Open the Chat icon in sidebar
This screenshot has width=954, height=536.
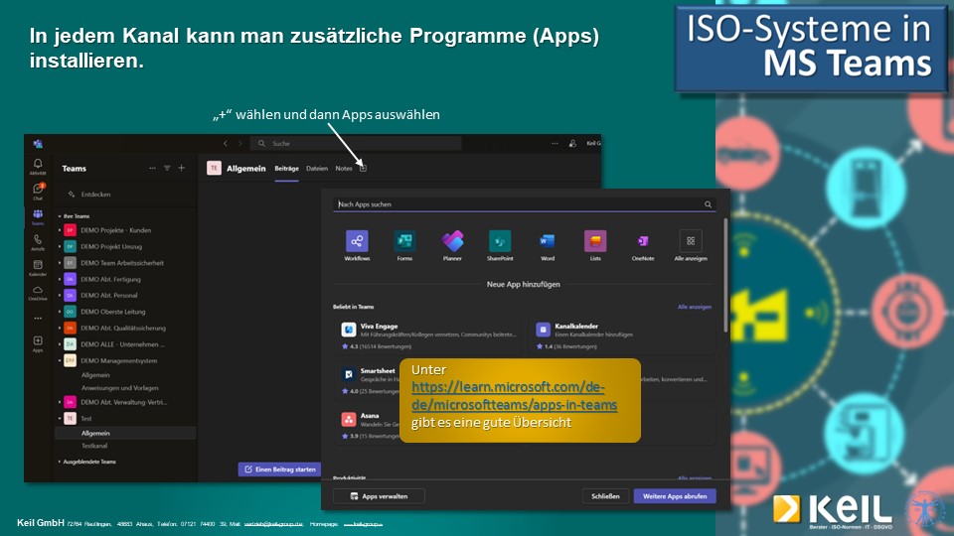[x=38, y=190]
